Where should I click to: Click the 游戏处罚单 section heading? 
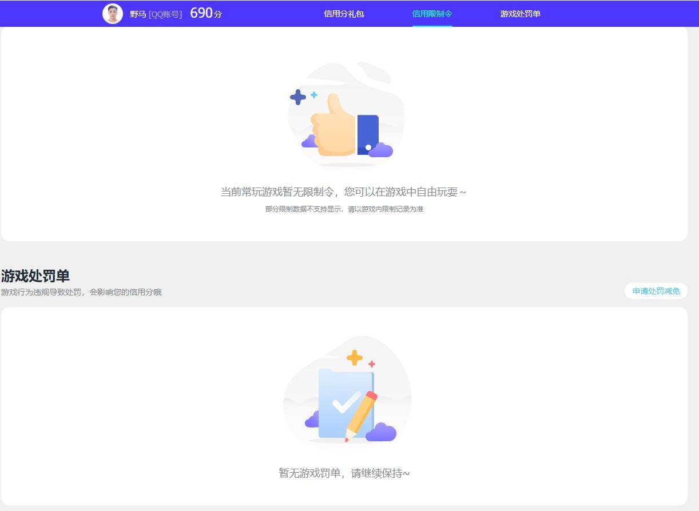[35, 276]
